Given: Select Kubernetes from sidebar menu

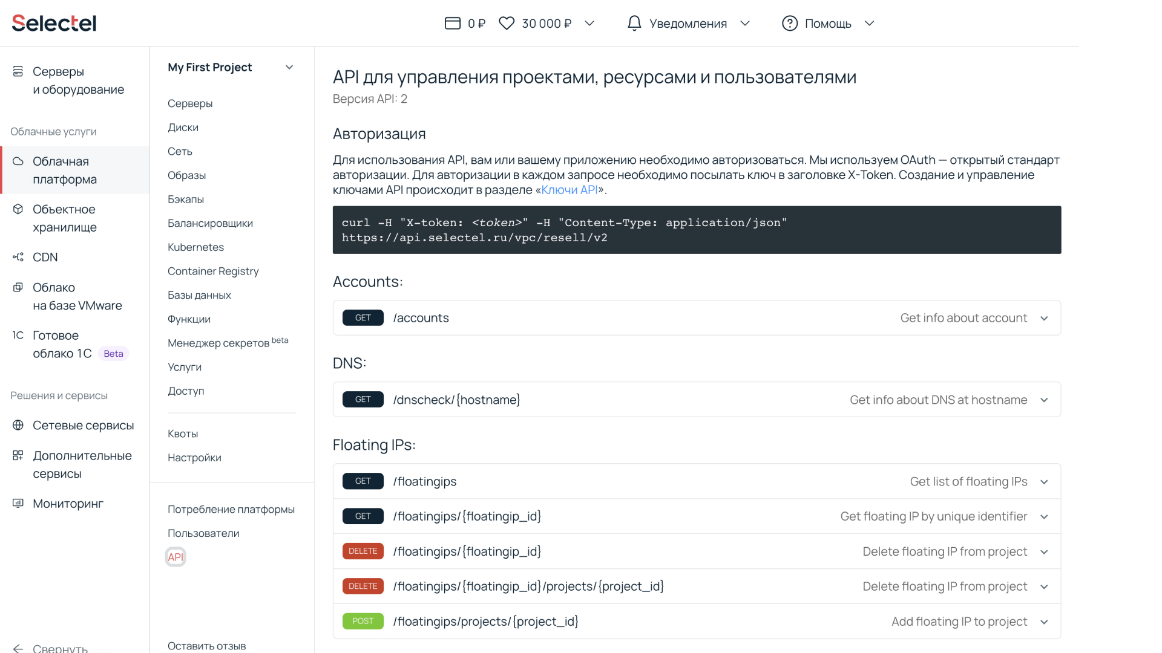Looking at the screenshot, I should tap(195, 247).
